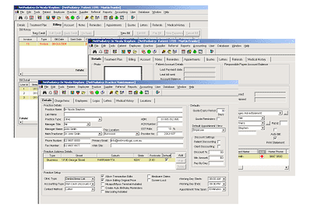Open Appointments tab in patient Details window

192,59
